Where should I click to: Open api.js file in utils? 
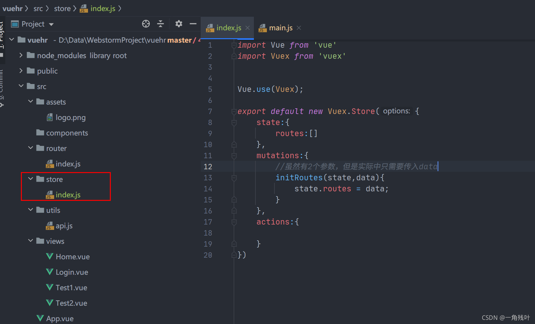64,226
